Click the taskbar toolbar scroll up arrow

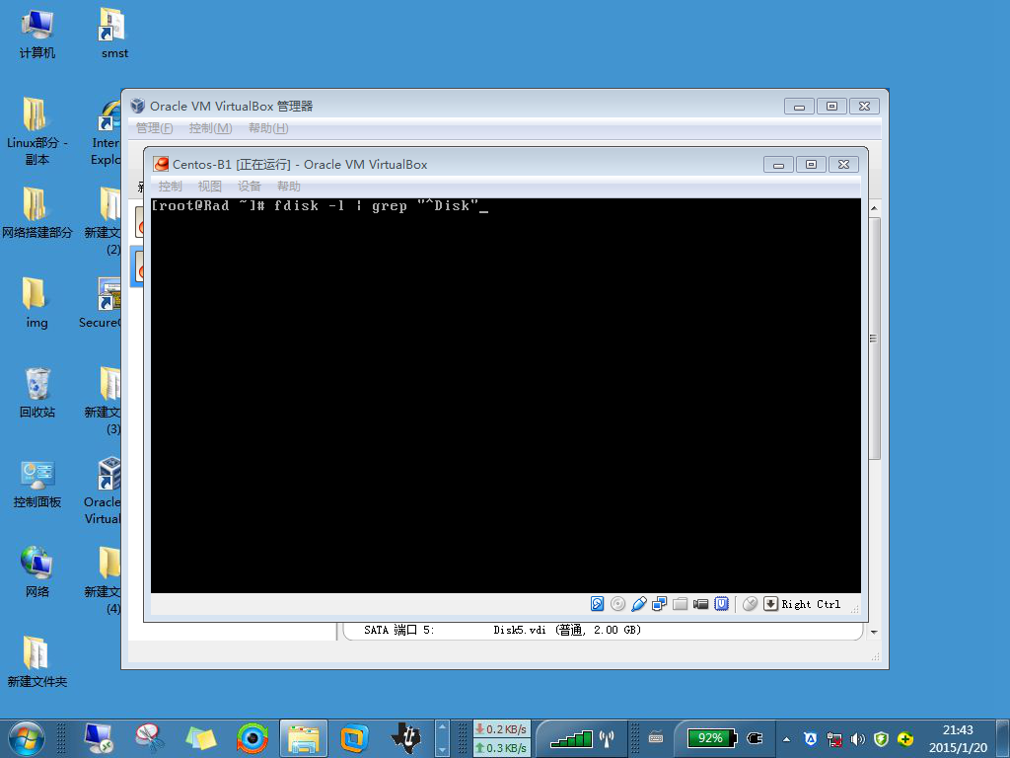[442, 727]
